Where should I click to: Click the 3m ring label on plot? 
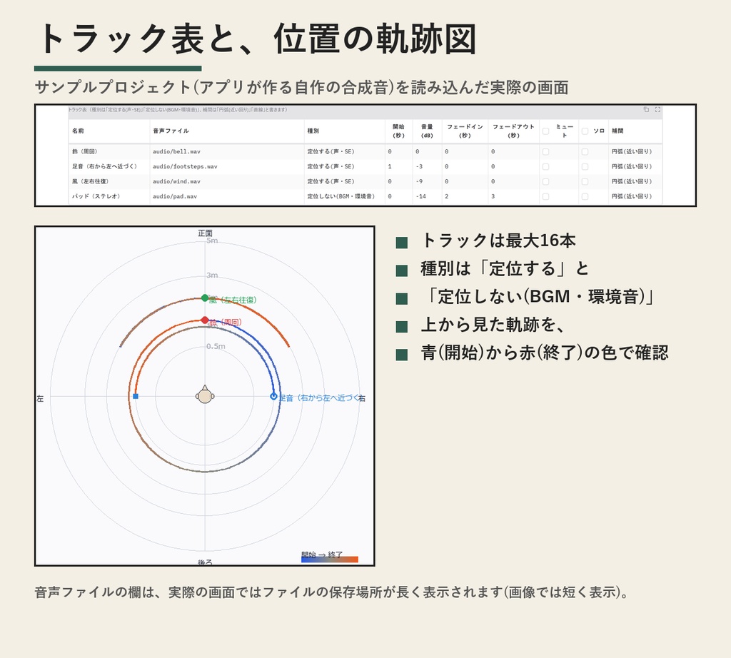212,275
